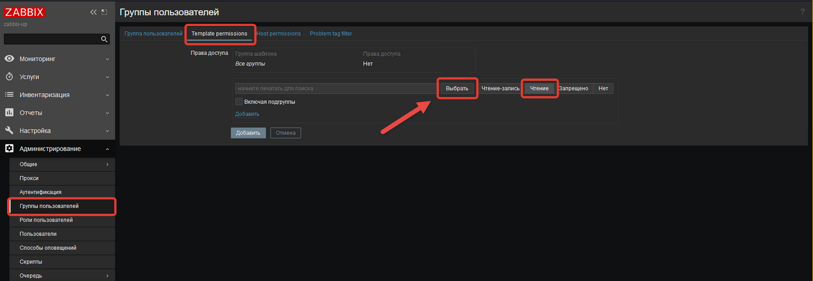
Task: Click the zabbix-up server name text
Action: [16, 24]
